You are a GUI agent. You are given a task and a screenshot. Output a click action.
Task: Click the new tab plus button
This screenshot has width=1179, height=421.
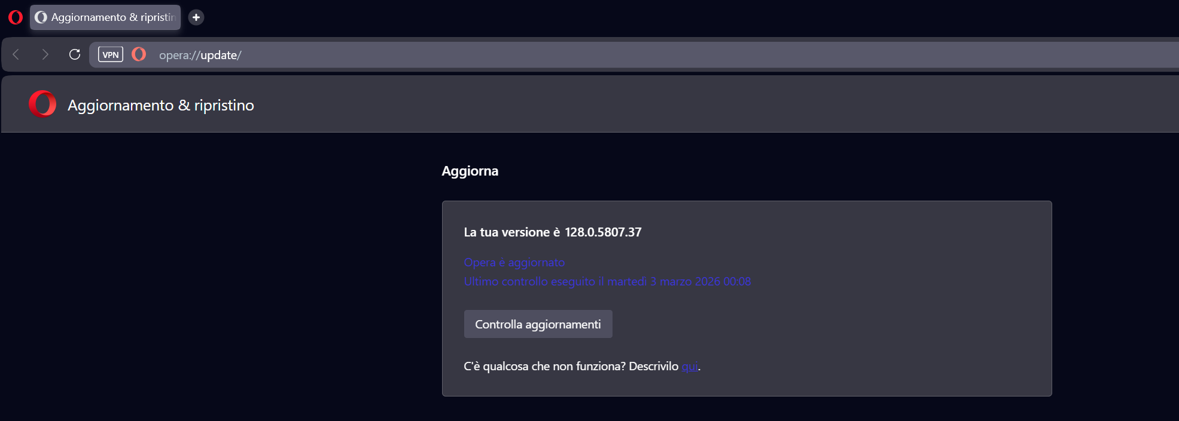click(x=196, y=17)
